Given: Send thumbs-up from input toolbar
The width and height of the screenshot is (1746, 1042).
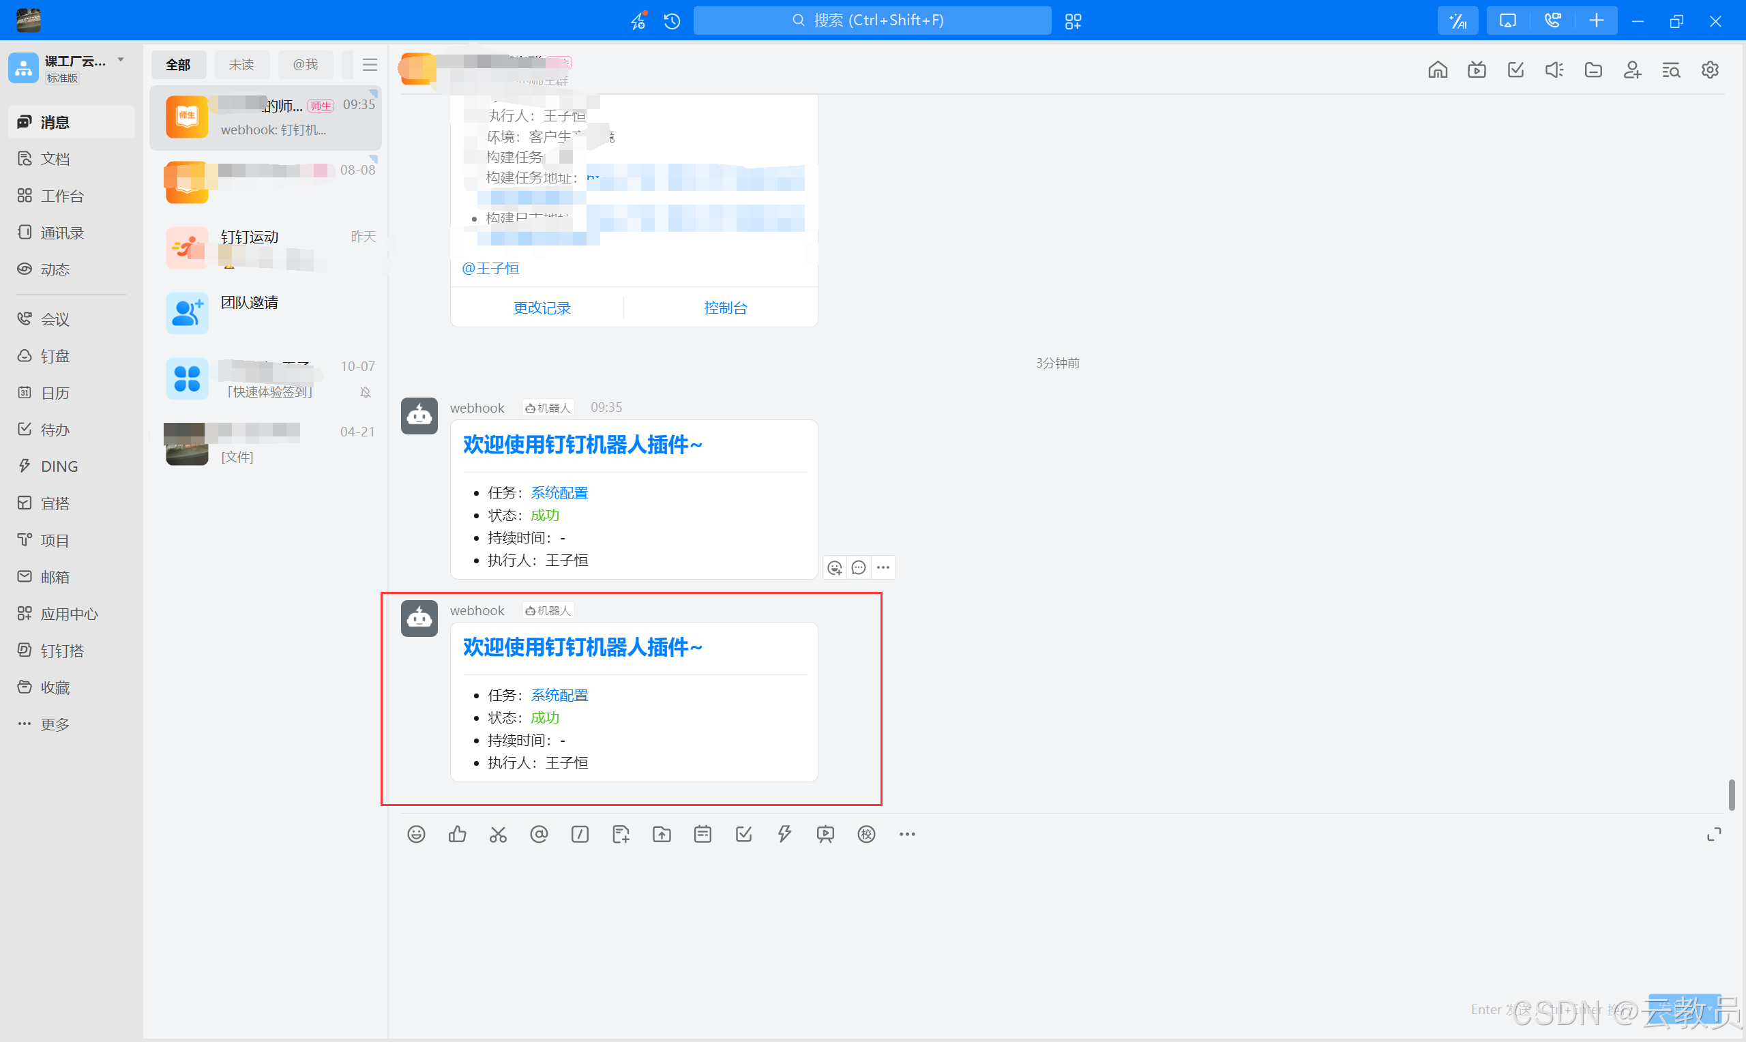Looking at the screenshot, I should (457, 834).
